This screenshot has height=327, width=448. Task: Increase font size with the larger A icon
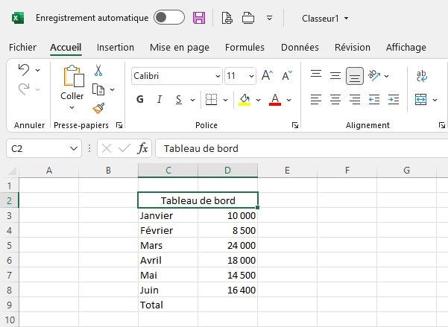[x=267, y=75]
